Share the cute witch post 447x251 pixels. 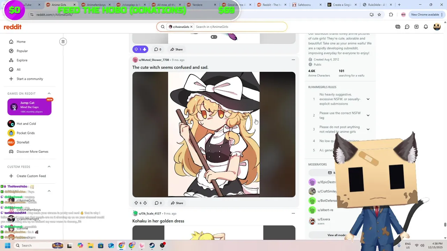(x=177, y=203)
